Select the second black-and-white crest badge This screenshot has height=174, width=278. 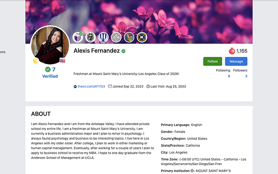[x=91, y=37]
